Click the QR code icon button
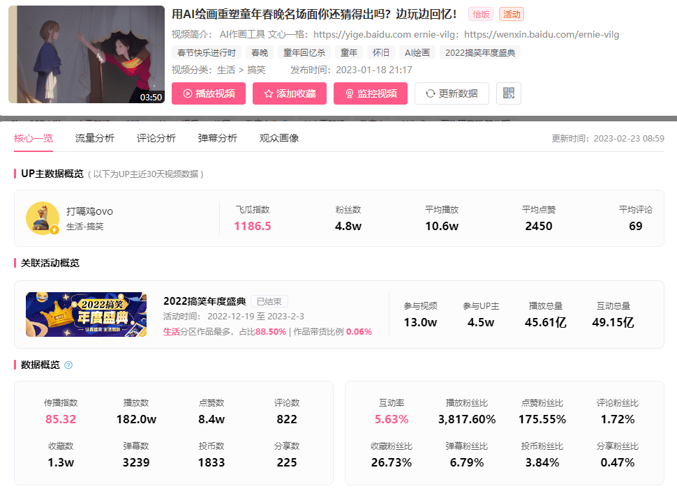The image size is (677, 493). click(x=508, y=93)
